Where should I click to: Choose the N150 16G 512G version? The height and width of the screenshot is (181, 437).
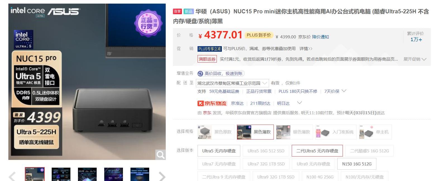(x=357, y=164)
